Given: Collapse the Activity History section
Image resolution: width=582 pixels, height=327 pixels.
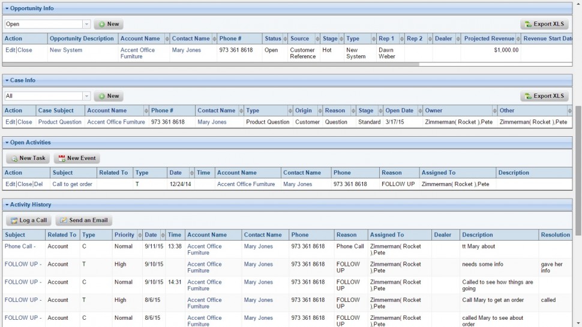Looking at the screenshot, I should 7,205.
